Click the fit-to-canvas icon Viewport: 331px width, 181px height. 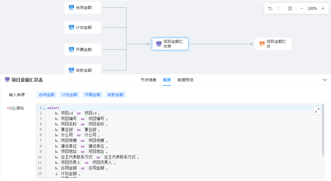tap(290, 8)
